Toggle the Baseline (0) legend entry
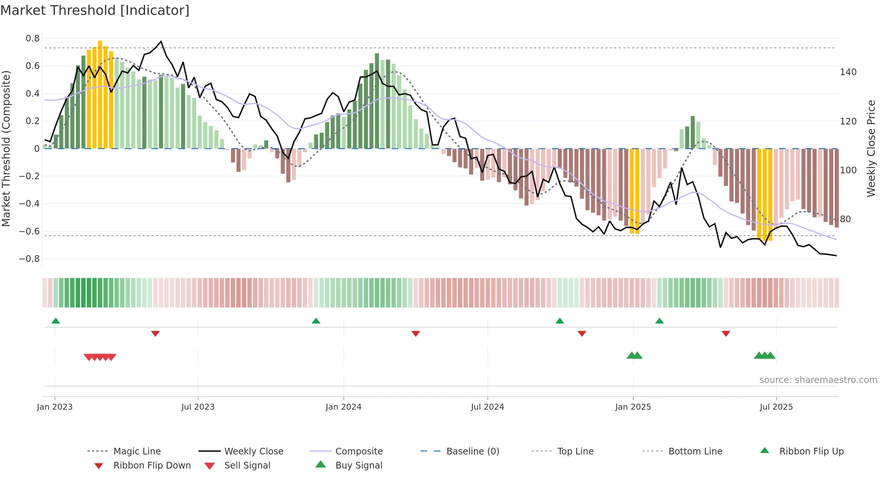 click(x=460, y=451)
